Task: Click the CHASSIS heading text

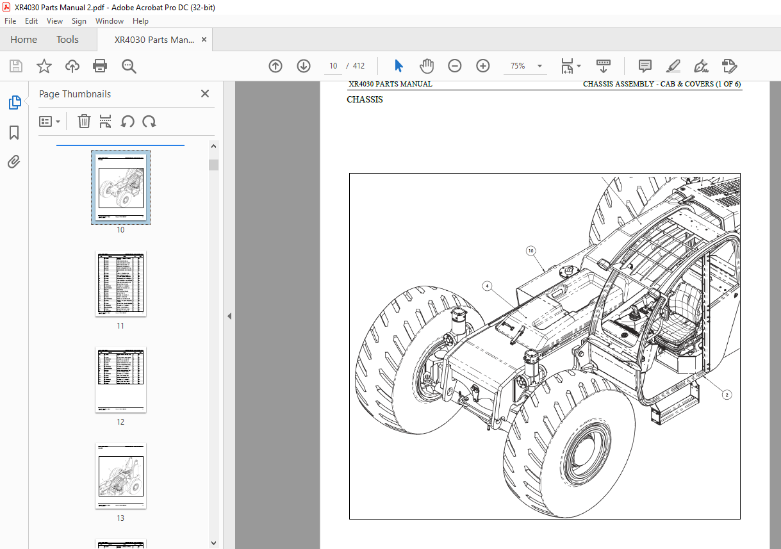Action: click(x=365, y=100)
